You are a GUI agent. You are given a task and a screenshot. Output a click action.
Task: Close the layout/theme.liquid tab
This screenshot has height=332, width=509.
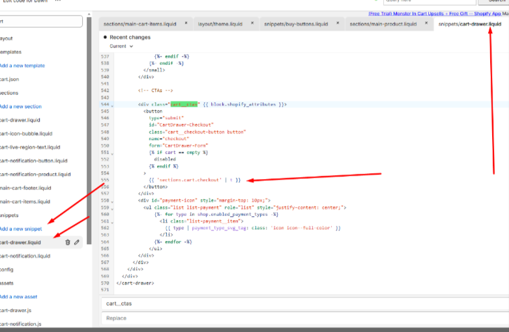click(252, 23)
